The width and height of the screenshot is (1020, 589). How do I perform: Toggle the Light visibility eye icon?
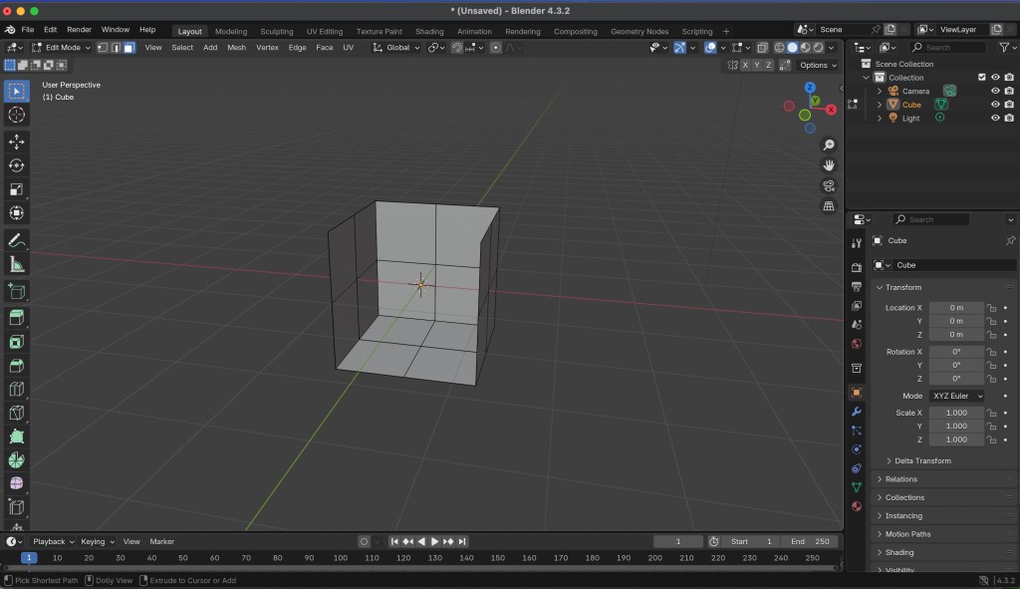pyautogui.click(x=994, y=118)
